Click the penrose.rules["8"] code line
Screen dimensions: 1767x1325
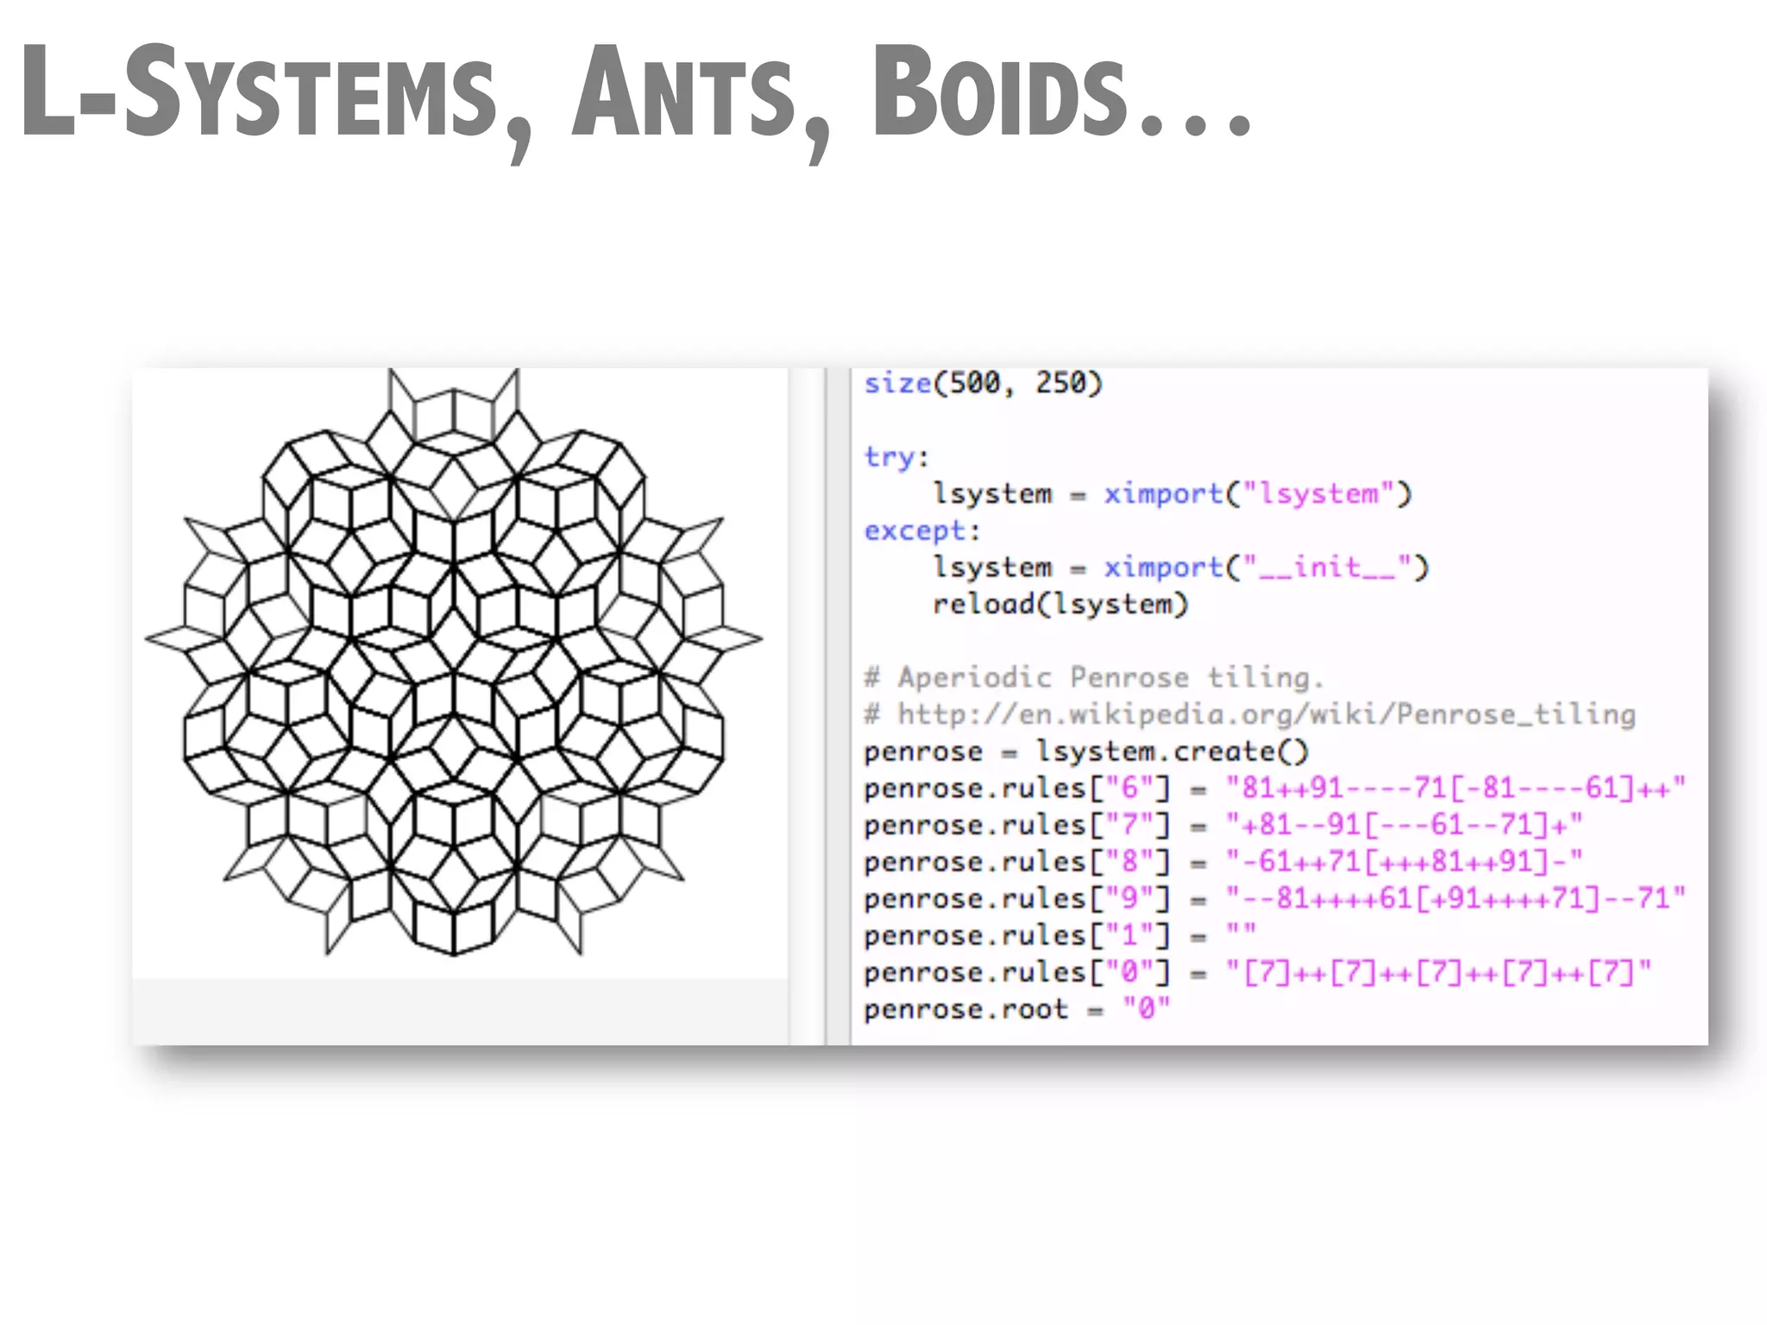point(1223,862)
